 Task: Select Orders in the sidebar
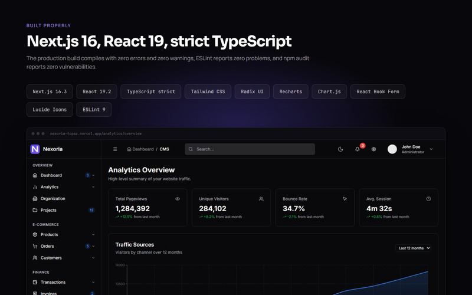64,246
